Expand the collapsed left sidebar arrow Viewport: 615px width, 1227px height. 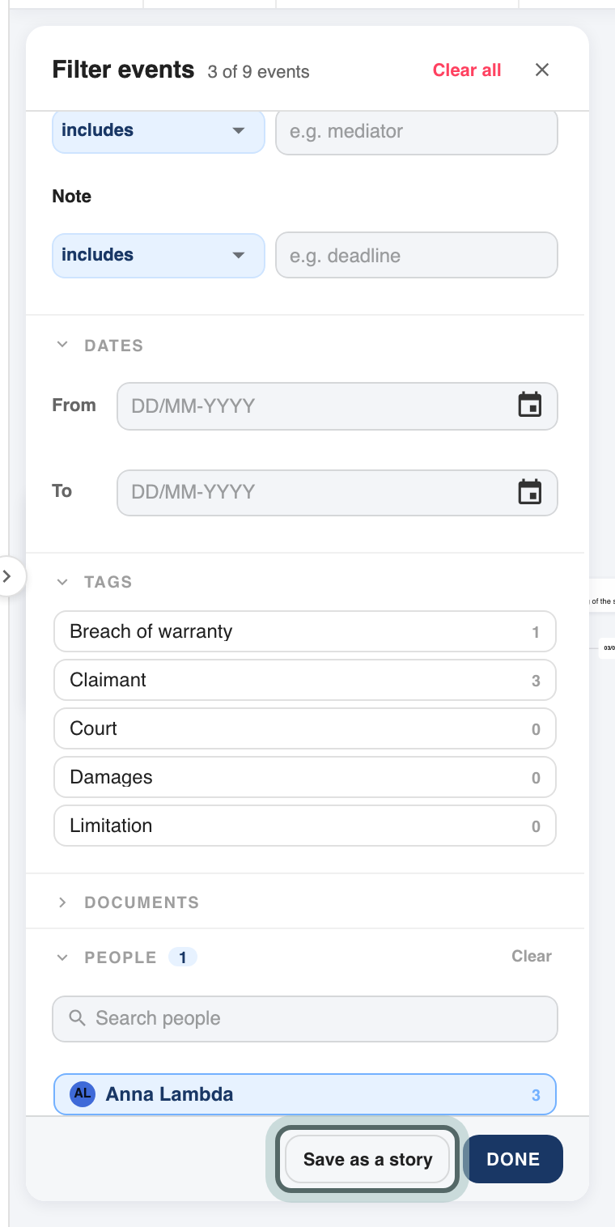pyautogui.click(x=7, y=576)
